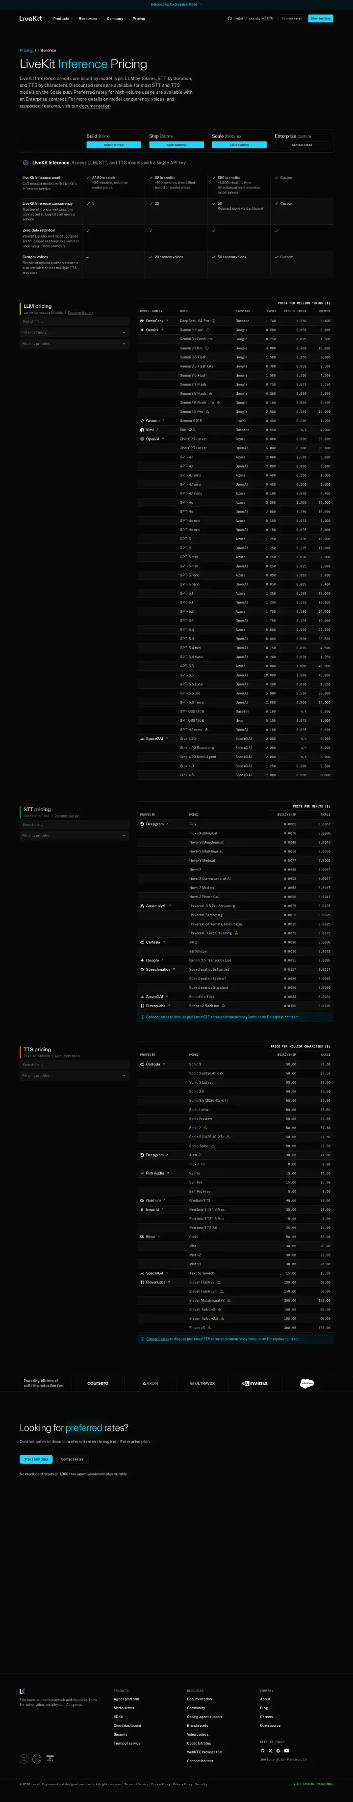Viewport: 353px width, 1802px height.
Task: Focus the STT pricing Search for field
Action: point(74,824)
